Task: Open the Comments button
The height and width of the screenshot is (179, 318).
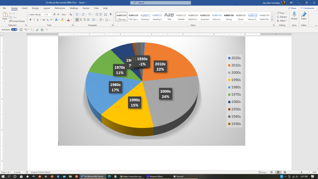Action: (x=308, y=8)
